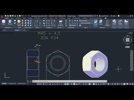Image resolution: width=134 pixels, height=100 pixels.
Task: Select the Line draw tool
Action: coord(37,23)
